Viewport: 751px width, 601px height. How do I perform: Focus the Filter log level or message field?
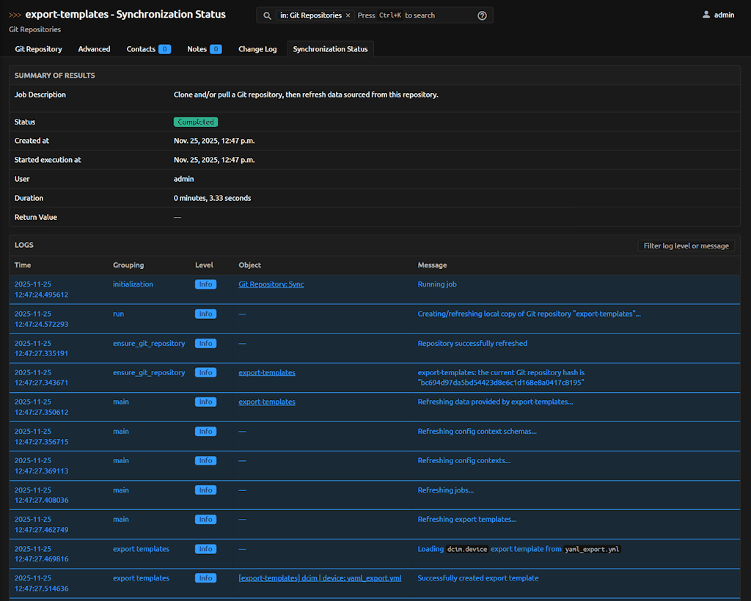686,246
